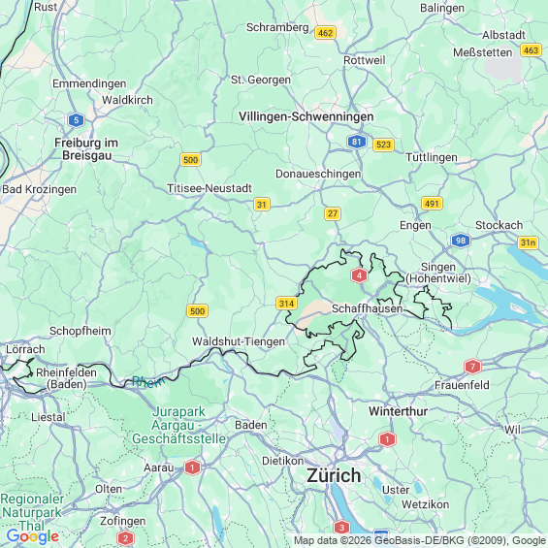Click the A5 highway shield near Freiburg
Viewport: 548px width, 548px height.
click(76, 120)
